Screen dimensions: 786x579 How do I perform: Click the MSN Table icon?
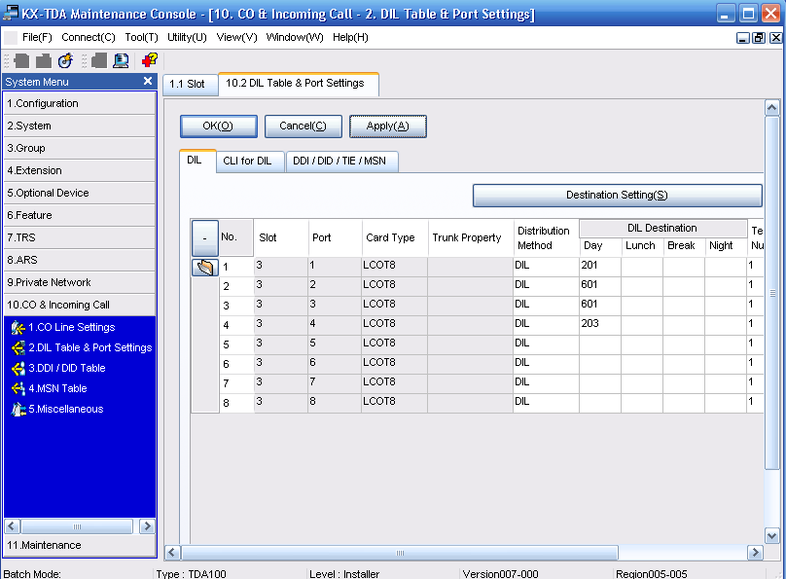click(x=18, y=388)
